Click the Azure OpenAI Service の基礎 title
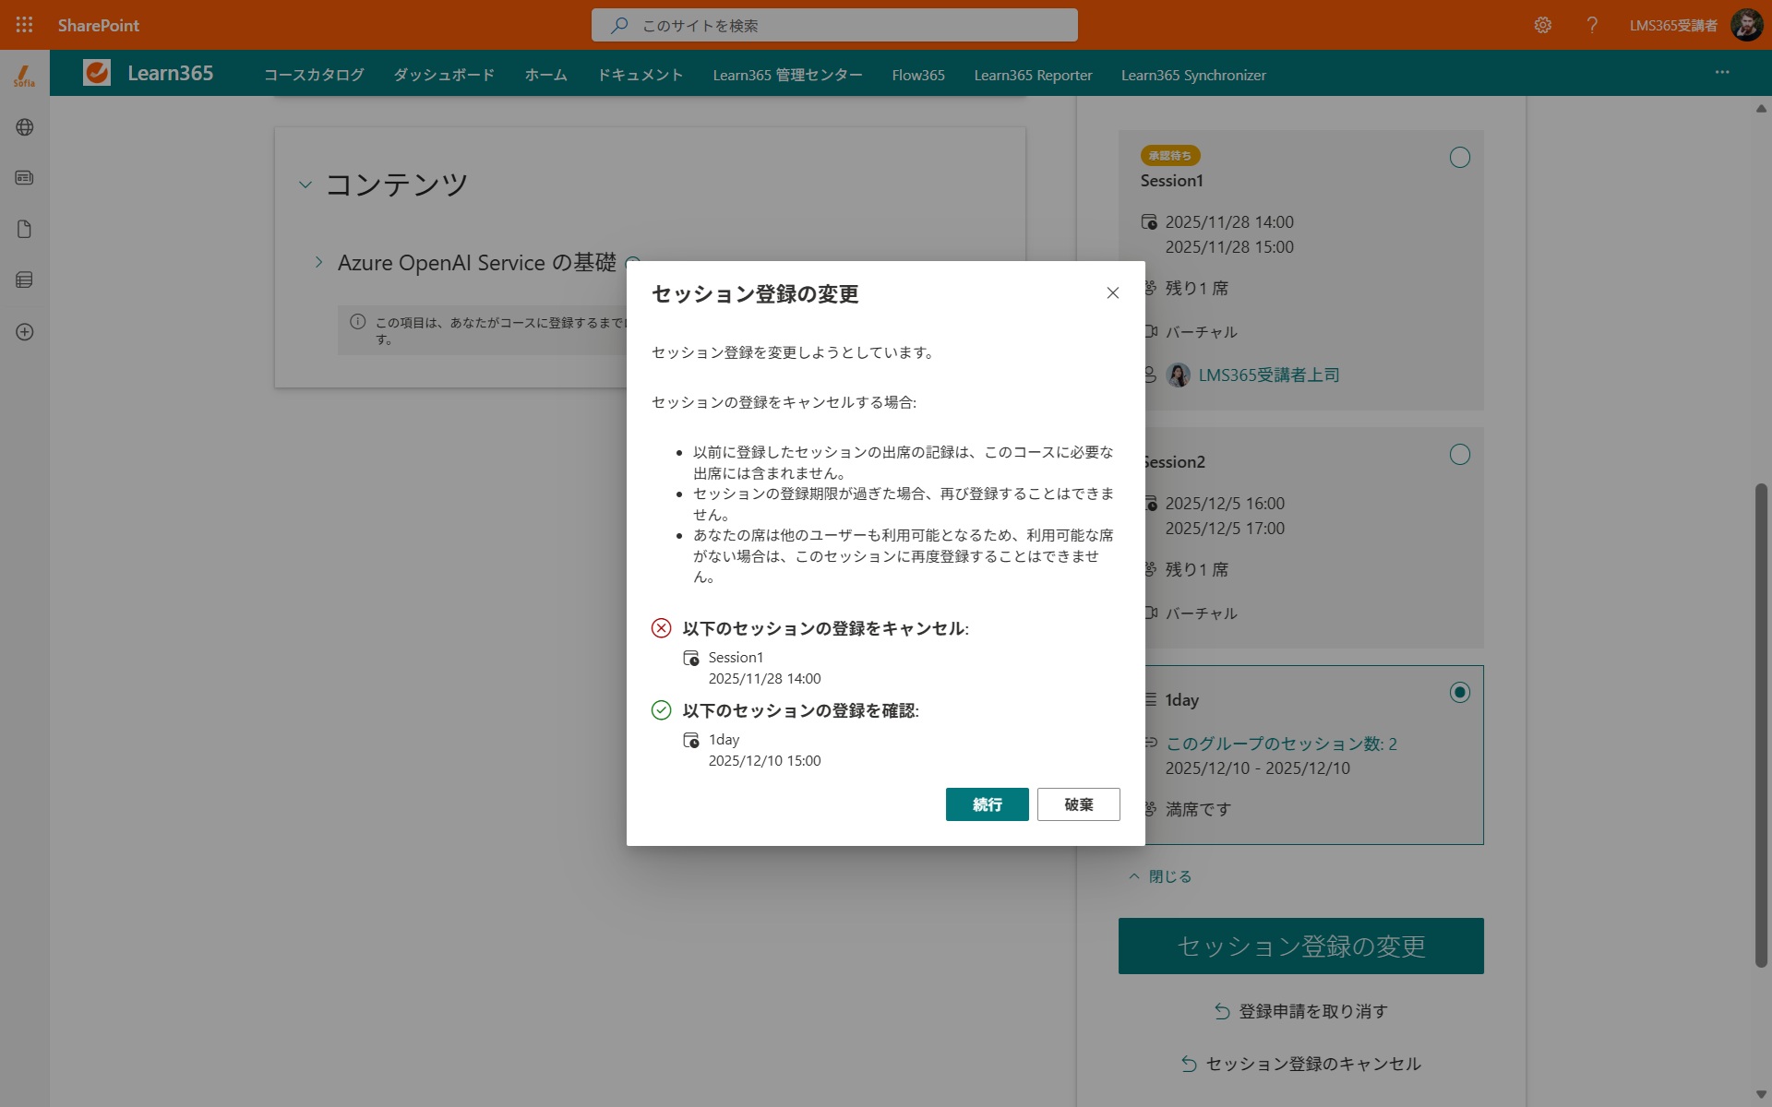This screenshot has height=1107, width=1772. coord(476,262)
